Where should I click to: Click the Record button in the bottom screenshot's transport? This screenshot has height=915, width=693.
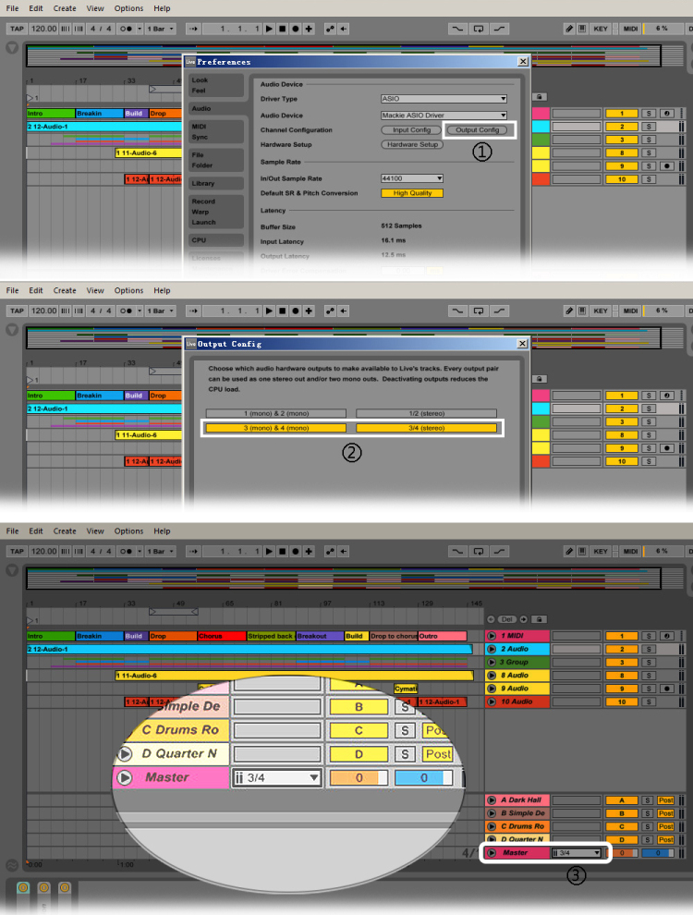[296, 552]
